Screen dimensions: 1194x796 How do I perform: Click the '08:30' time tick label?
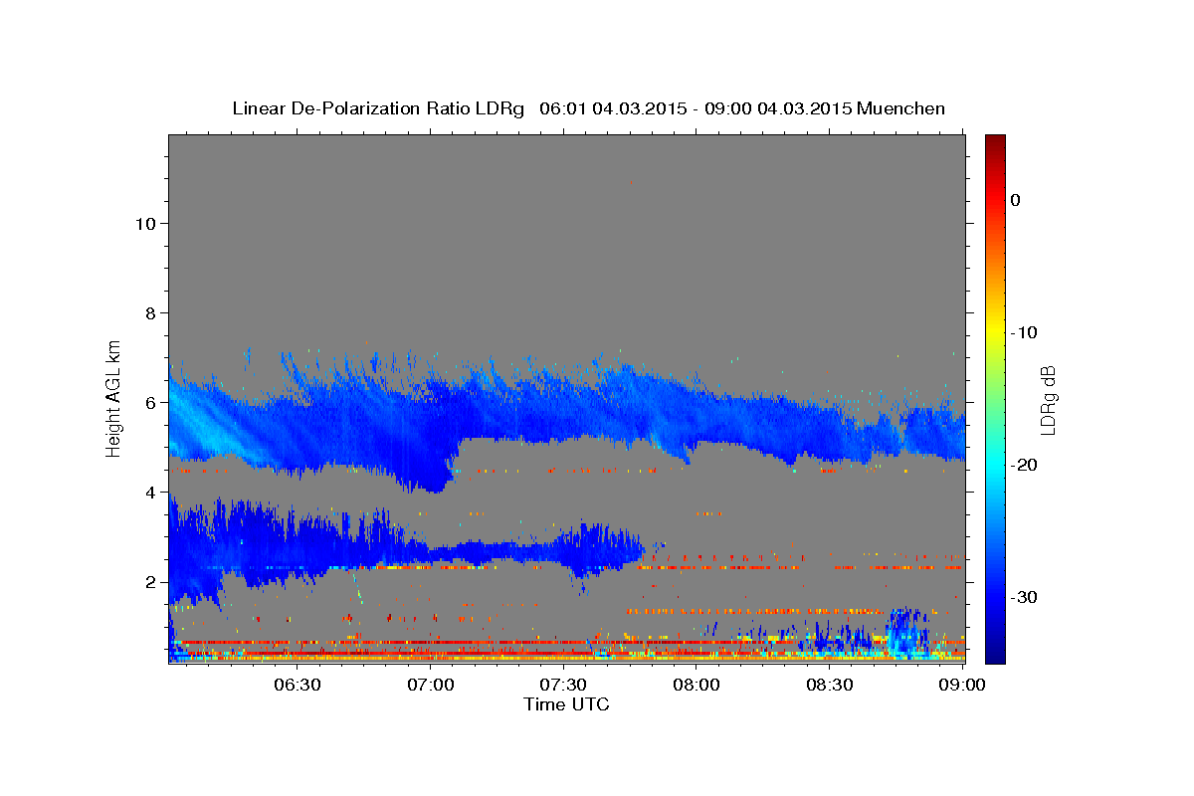[830, 686]
